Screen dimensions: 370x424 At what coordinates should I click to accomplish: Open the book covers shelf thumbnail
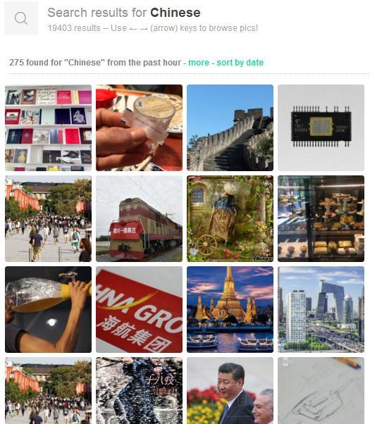click(48, 127)
